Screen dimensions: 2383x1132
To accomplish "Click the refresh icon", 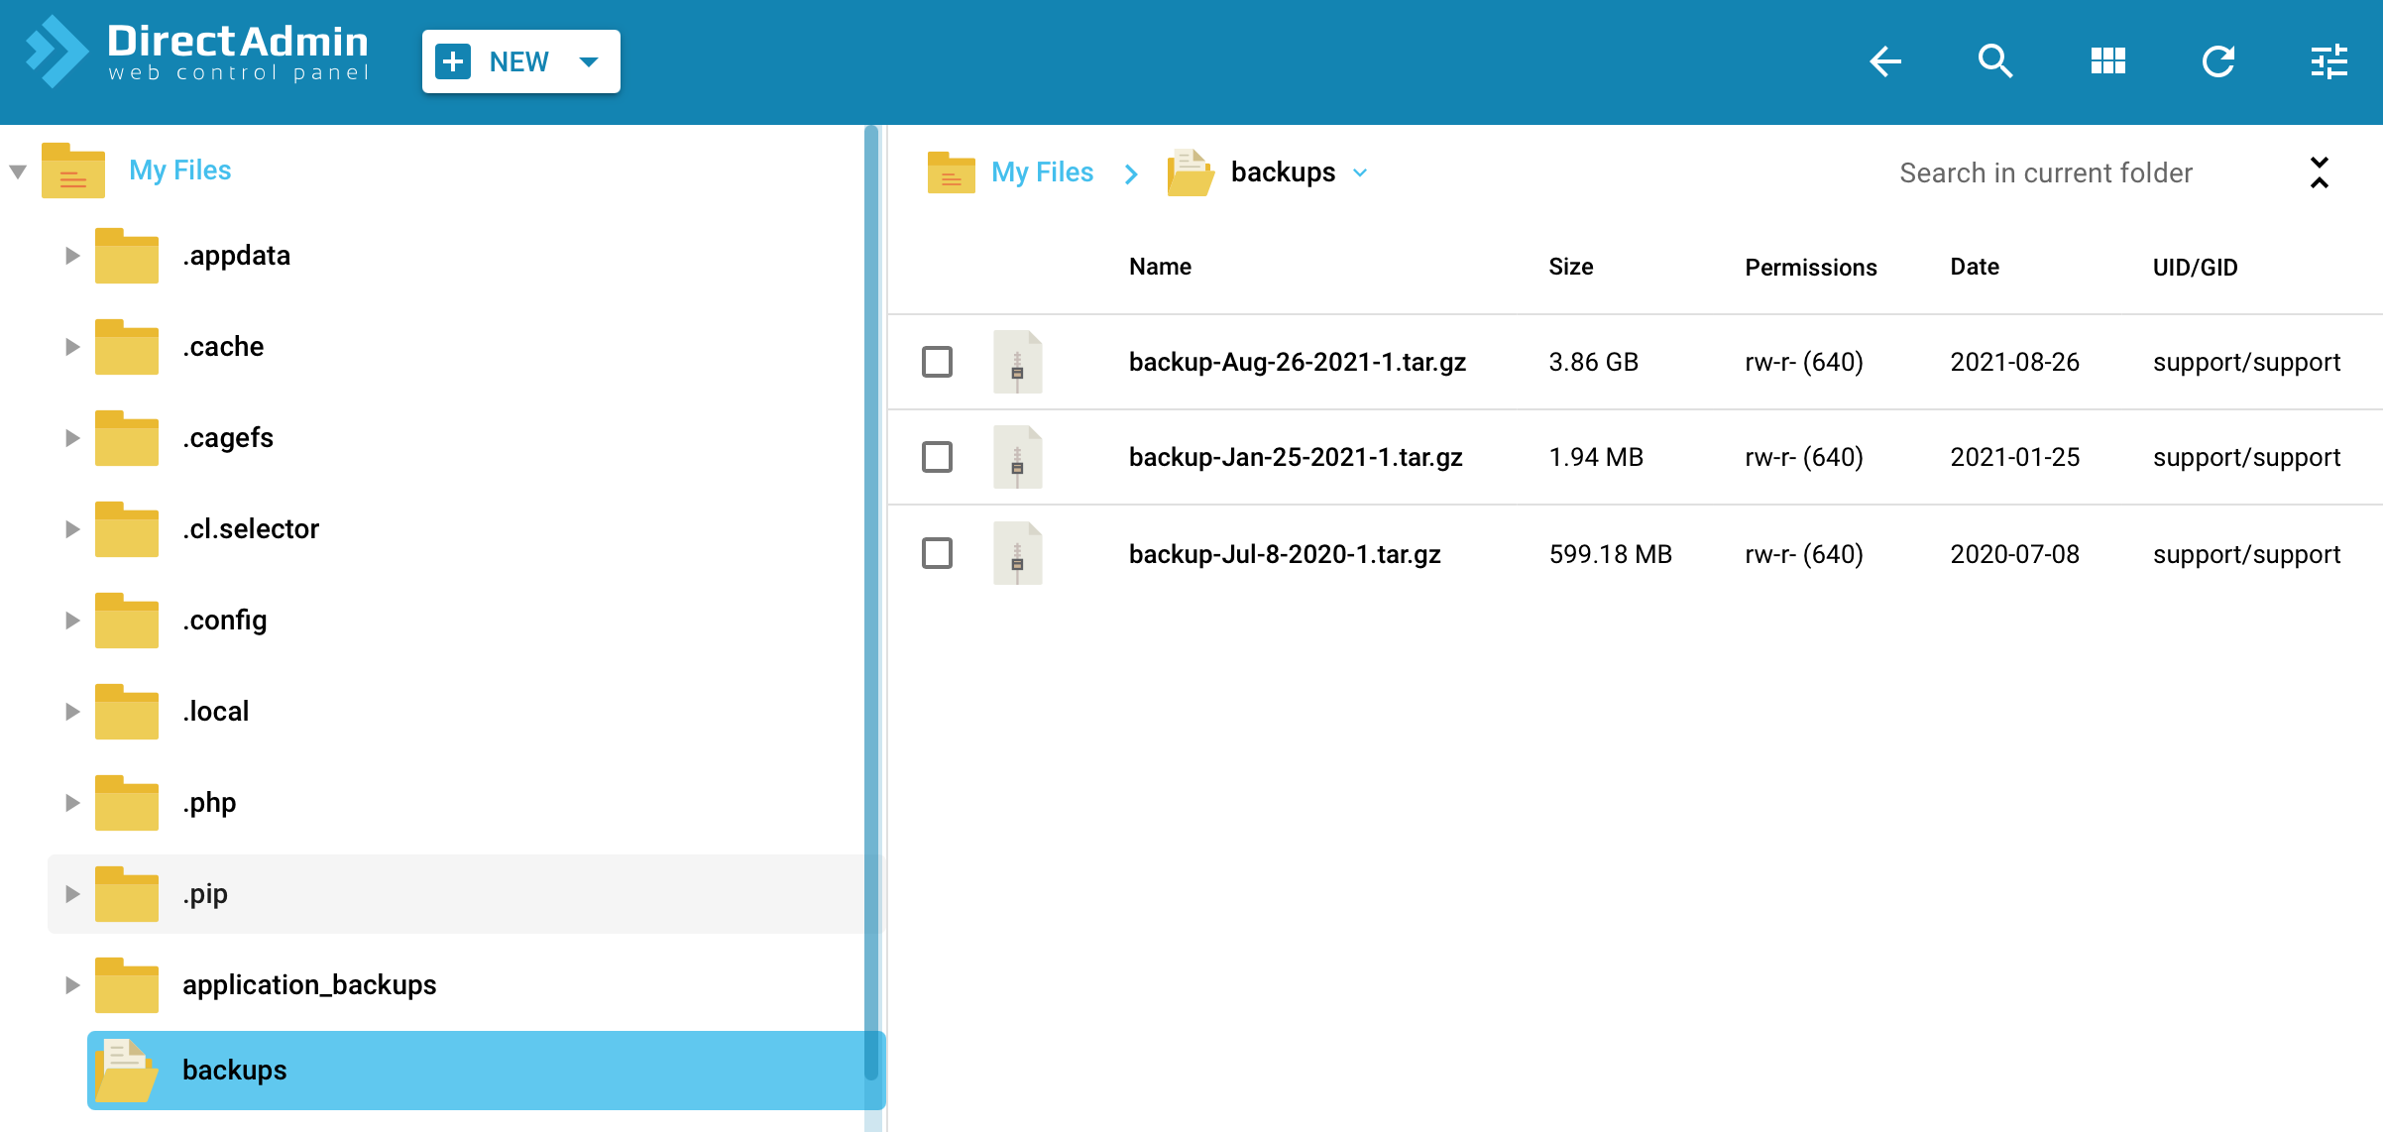I will pos(2218,61).
